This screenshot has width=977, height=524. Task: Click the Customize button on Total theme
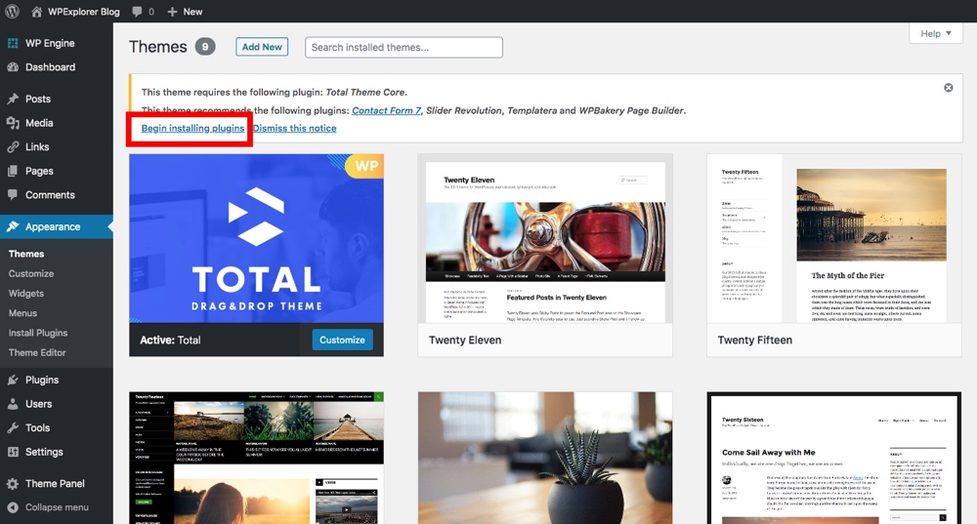pyautogui.click(x=342, y=340)
